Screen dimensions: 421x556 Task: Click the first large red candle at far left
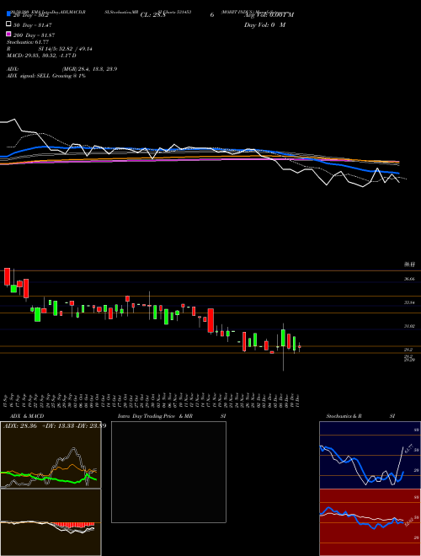[7, 277]
